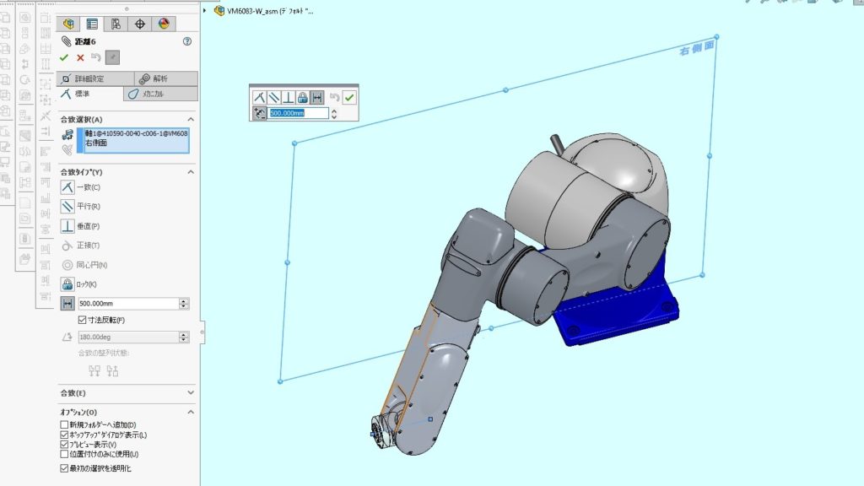Switch to the DisplayManager color-ball tab
This screenshot has width=864, height=486.
tap(164, 24)
